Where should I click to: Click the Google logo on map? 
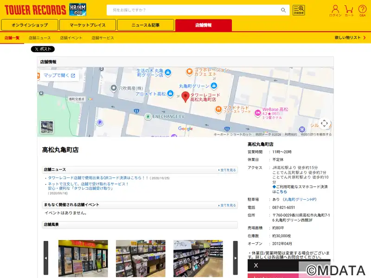[x=185, y=128]
